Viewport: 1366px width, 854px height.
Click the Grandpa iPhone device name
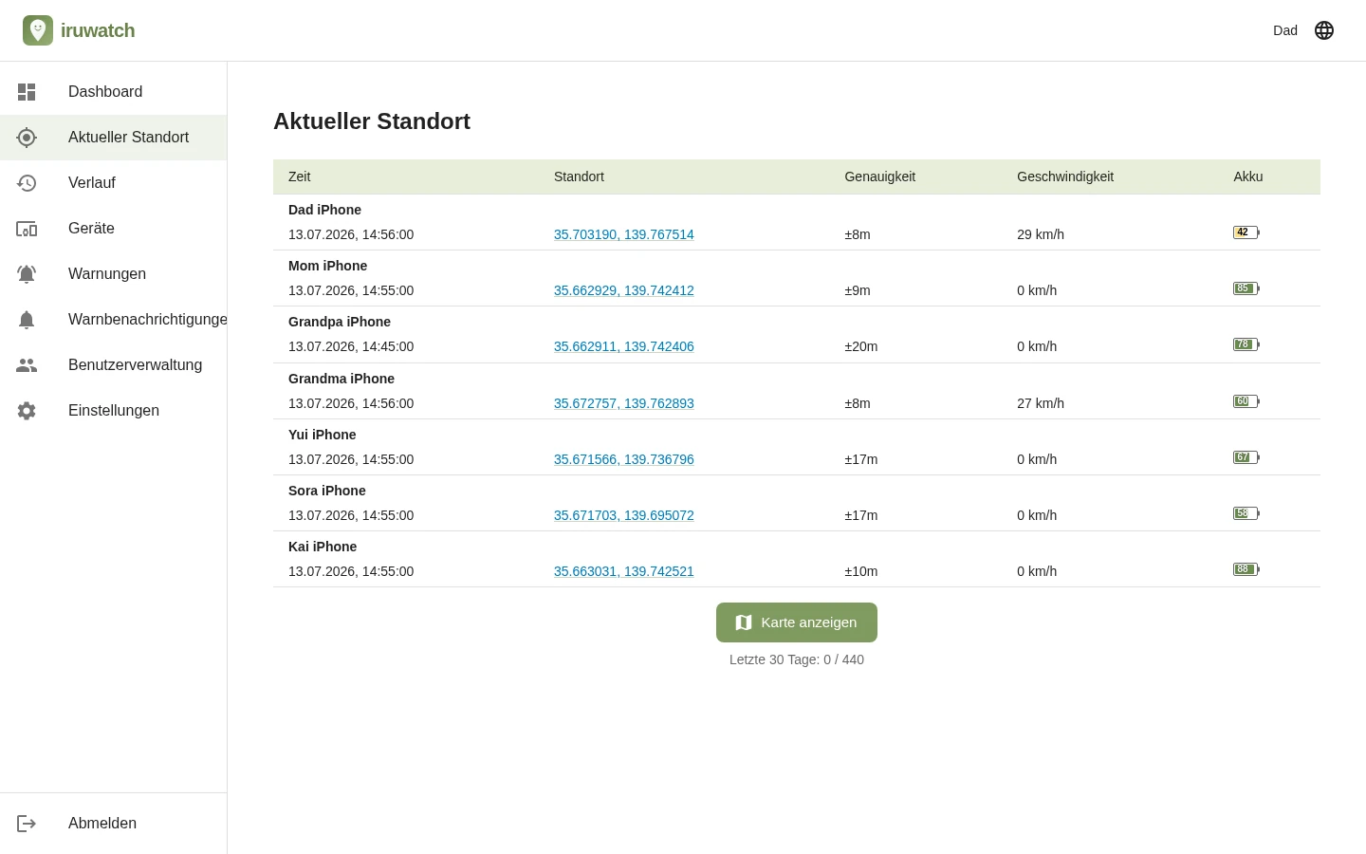click(340, 322)
